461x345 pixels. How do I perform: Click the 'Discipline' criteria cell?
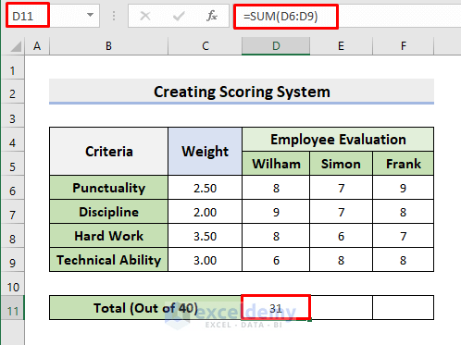coord(108,212)
